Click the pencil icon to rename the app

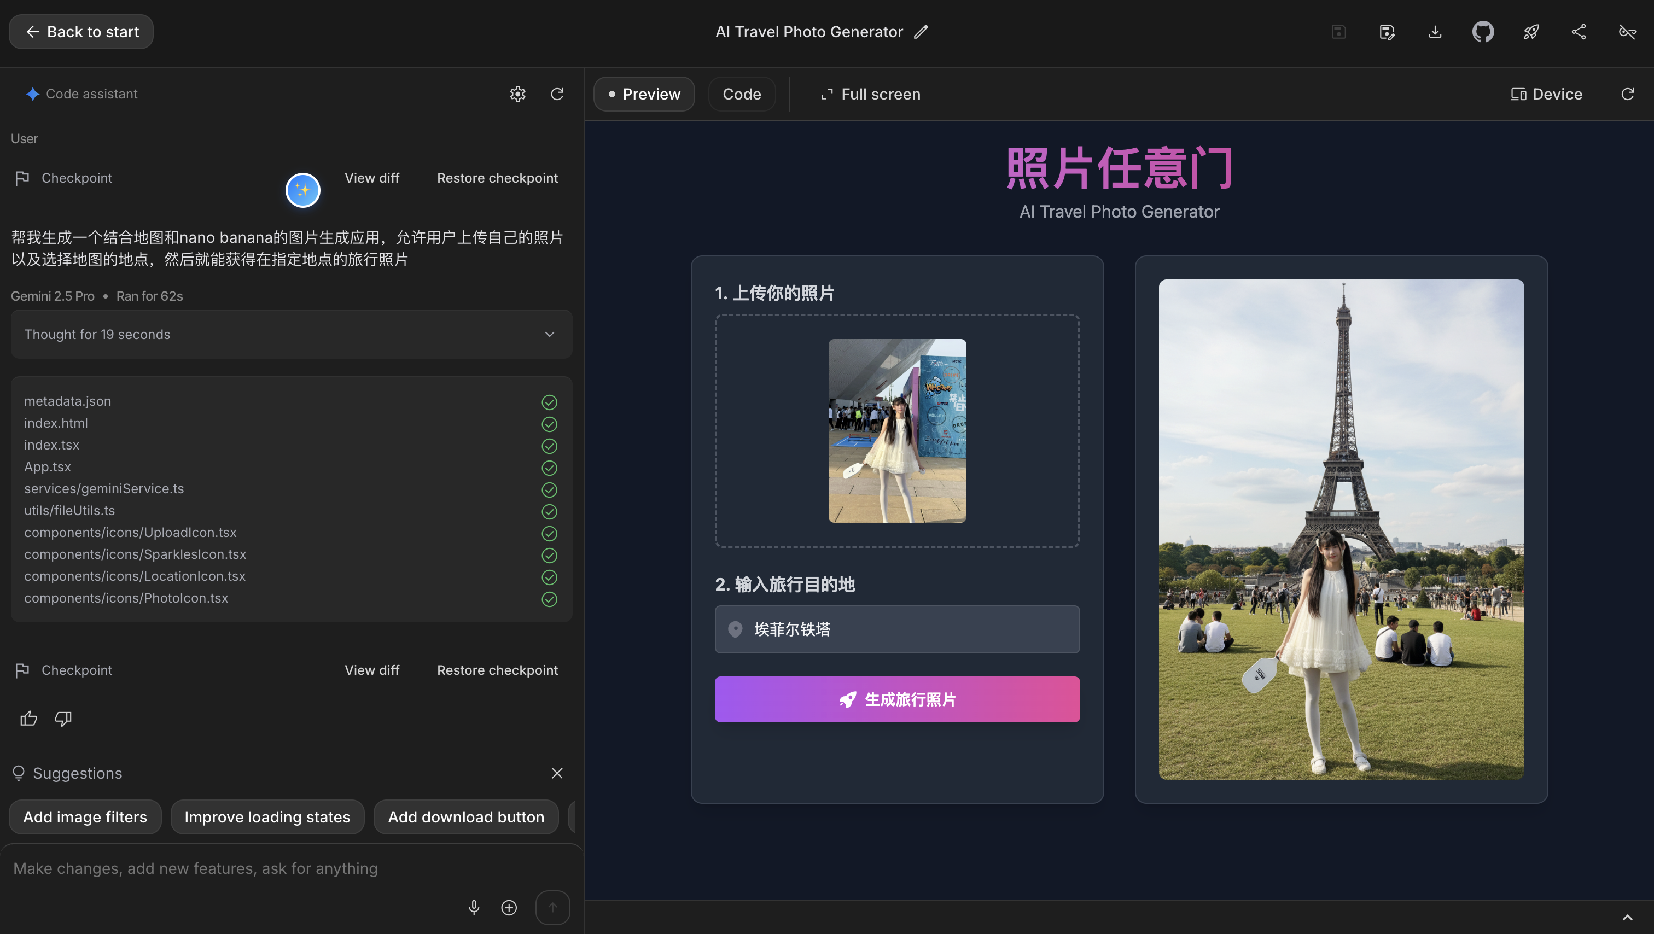coord(922,32)
